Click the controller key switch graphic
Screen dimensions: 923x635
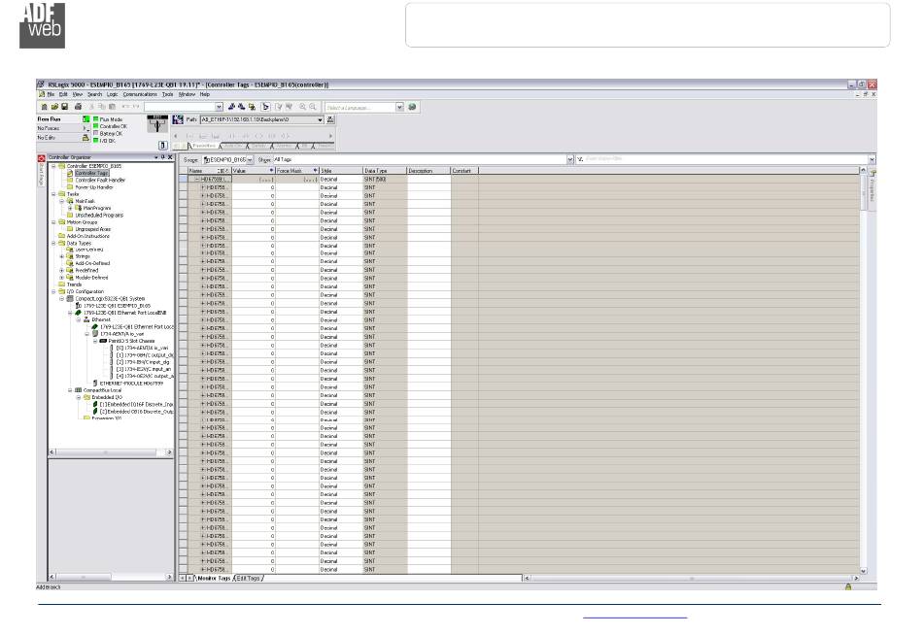157,124
